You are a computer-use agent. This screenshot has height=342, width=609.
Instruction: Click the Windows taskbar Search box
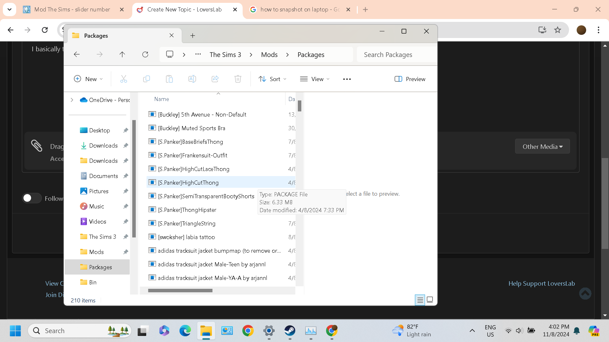pyautogui.click(x=79, y=331)
